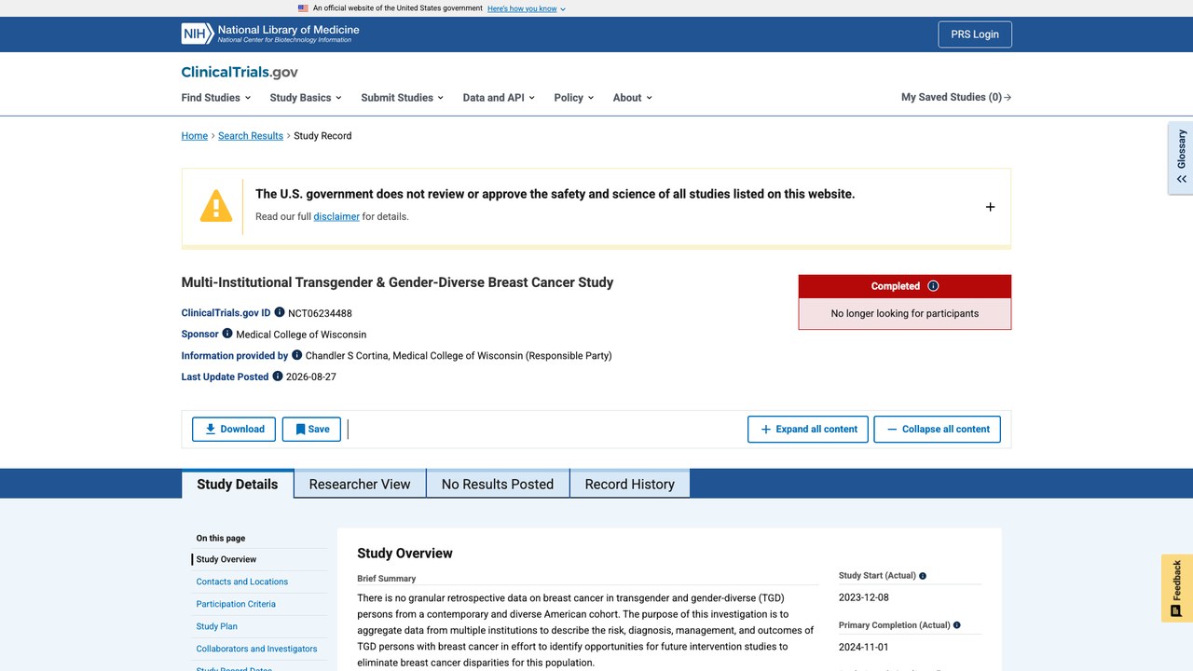Return to Search Results breadcrumb

(x=251, y=136)
